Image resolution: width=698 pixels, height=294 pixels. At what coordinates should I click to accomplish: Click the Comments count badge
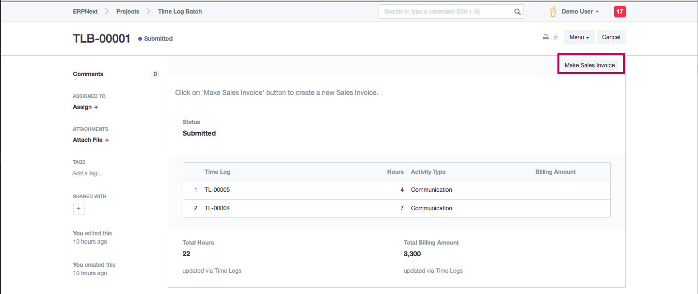pos(155,74)
